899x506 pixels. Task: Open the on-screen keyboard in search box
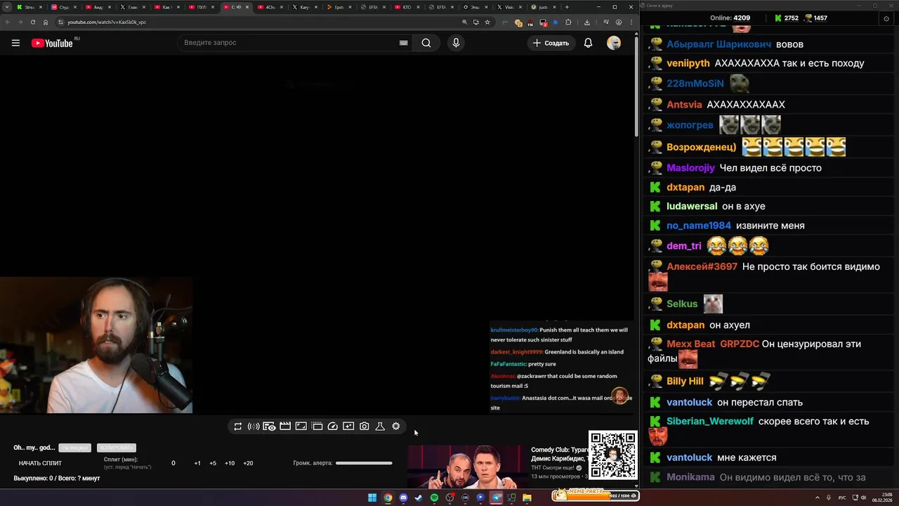tap(403, 43)
